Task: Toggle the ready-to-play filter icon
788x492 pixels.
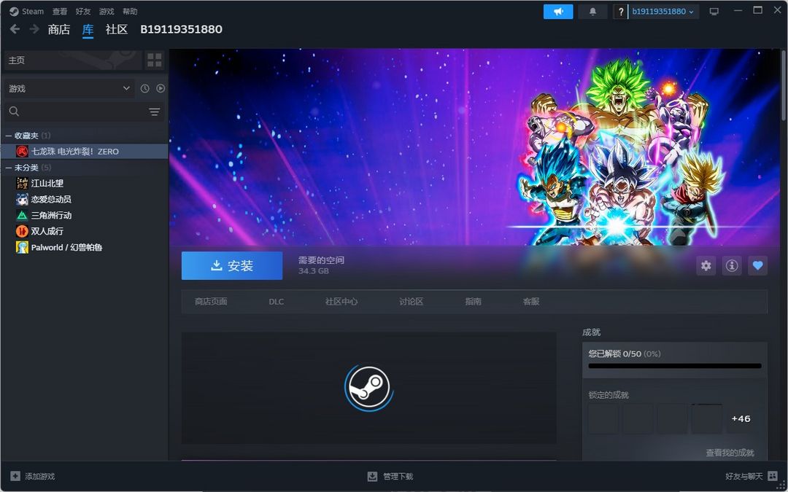Action: point(161,88)
